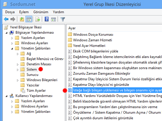Image resolution: width=162 pixels, height=121 pixels.
Task: Expand Windows Ayarları under Kullanıcı Yapılandırması
Action: 12,107
